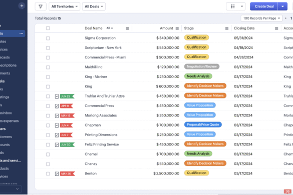Click task icon for Printing Dimensions
Screen dimensions: 293x195
click(x=57, y=135)
